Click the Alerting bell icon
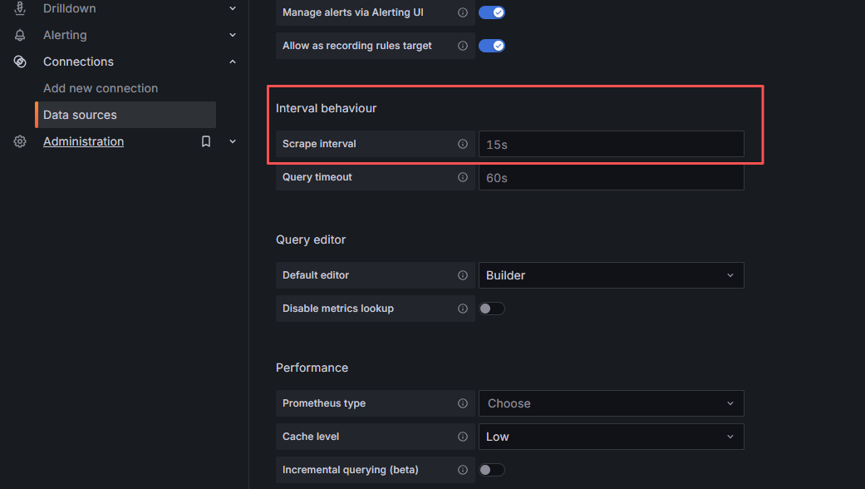865x489 pixels. coord(20,35)
